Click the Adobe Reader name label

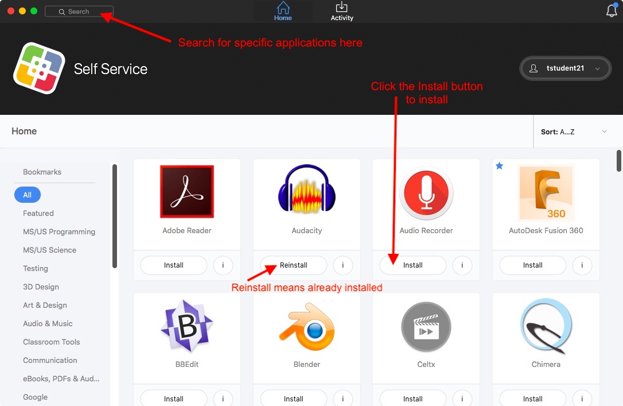point(187,230)
